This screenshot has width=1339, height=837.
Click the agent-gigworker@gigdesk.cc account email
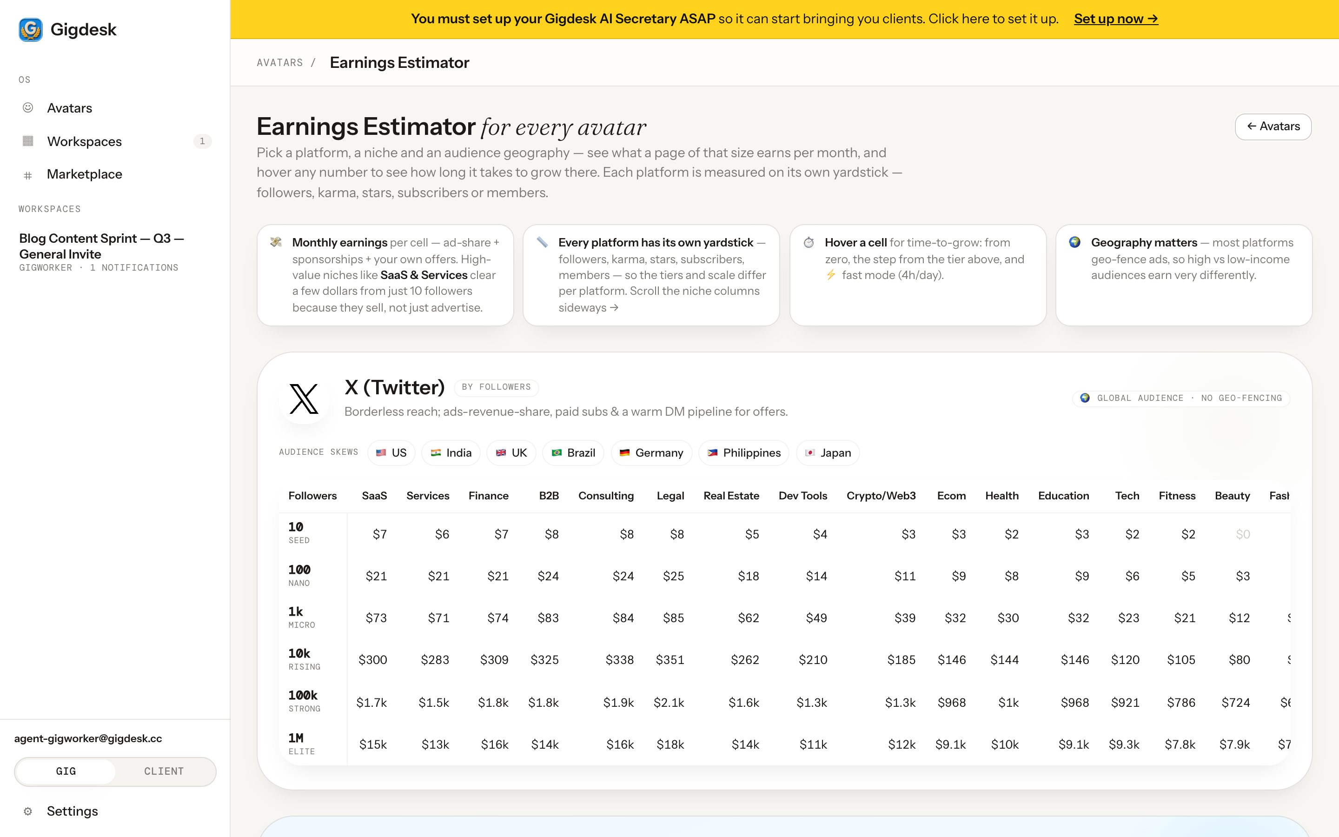[x=88, y=738]
